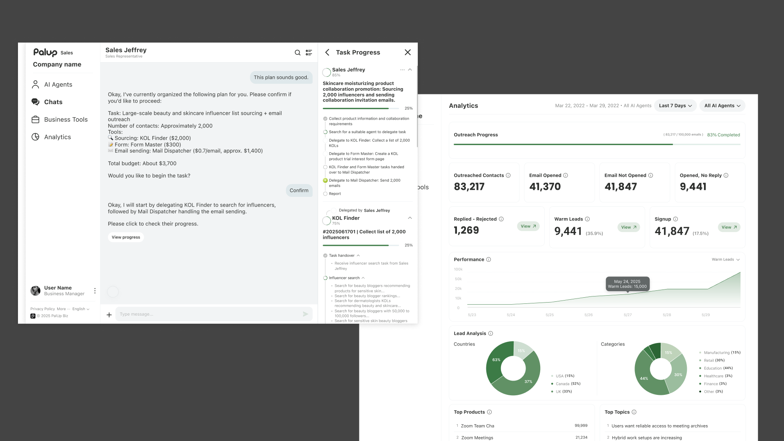The image size is (784, 441).
Task: Click the search icon in chat header
Action: coord(298,53)
